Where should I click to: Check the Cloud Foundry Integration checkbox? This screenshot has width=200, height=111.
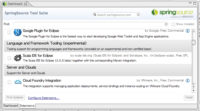pos(9,82)
